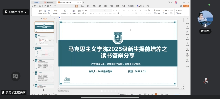Click the WPS AI button
This screenshot has height=99, width=220.
tap(141, 6)
